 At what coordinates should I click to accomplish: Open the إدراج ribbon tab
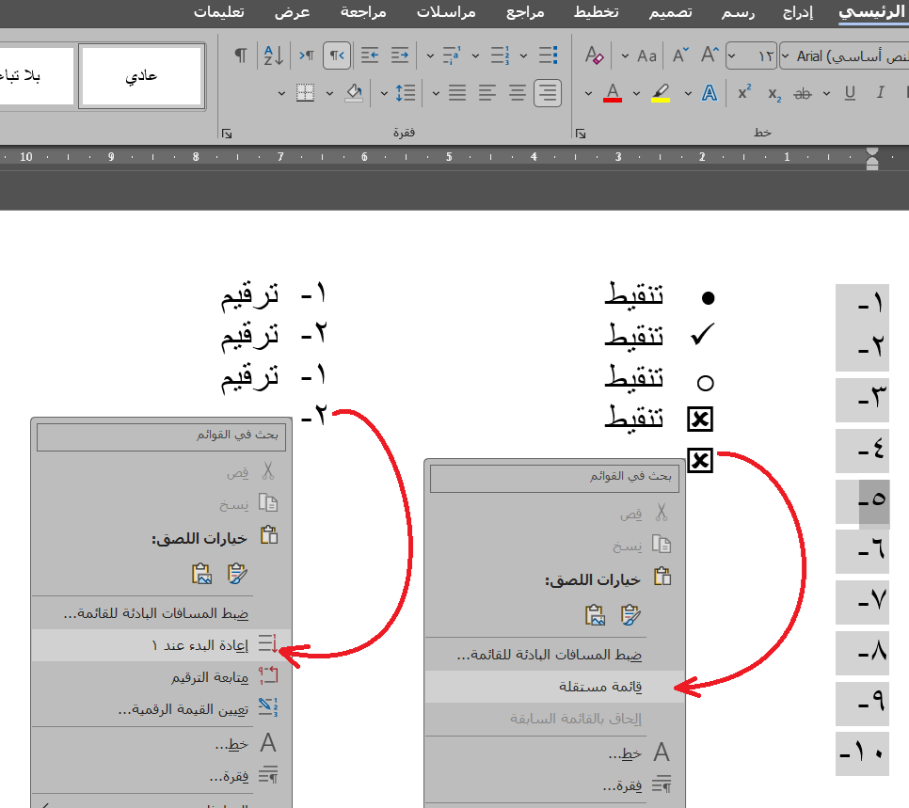click(803, 12)
